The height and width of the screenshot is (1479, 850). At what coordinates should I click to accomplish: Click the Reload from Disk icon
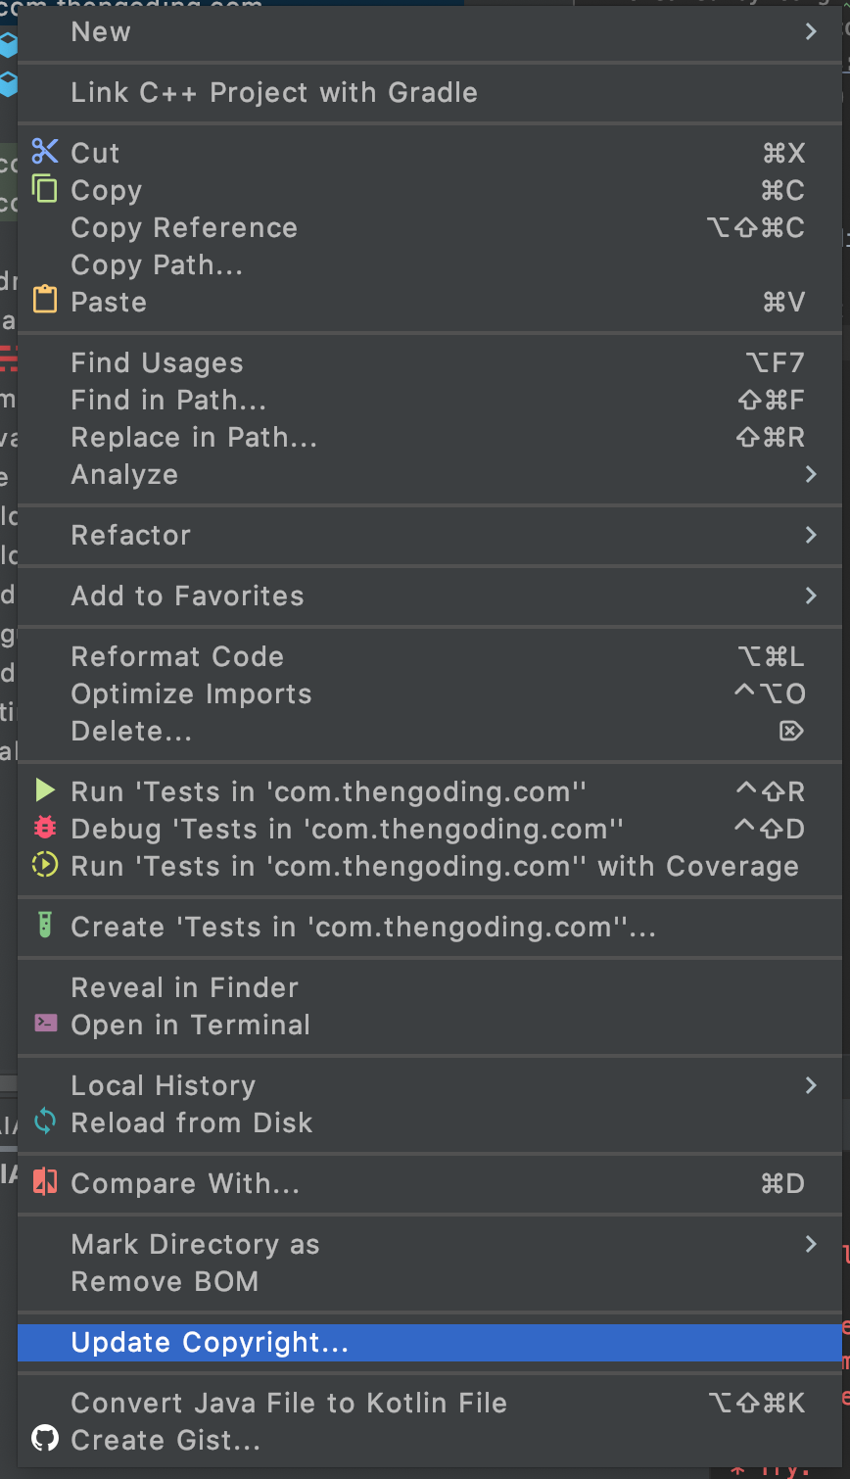tap(45, 1121)
